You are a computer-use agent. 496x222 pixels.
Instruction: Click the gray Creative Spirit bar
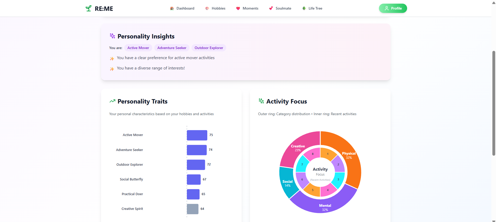(193, 209)
